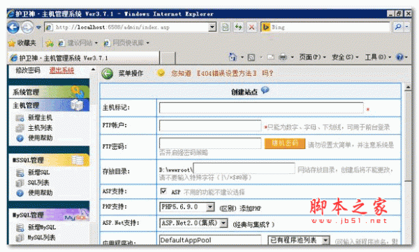
Task: Click the Home page icon in command bar
Action: click(233, 57)
